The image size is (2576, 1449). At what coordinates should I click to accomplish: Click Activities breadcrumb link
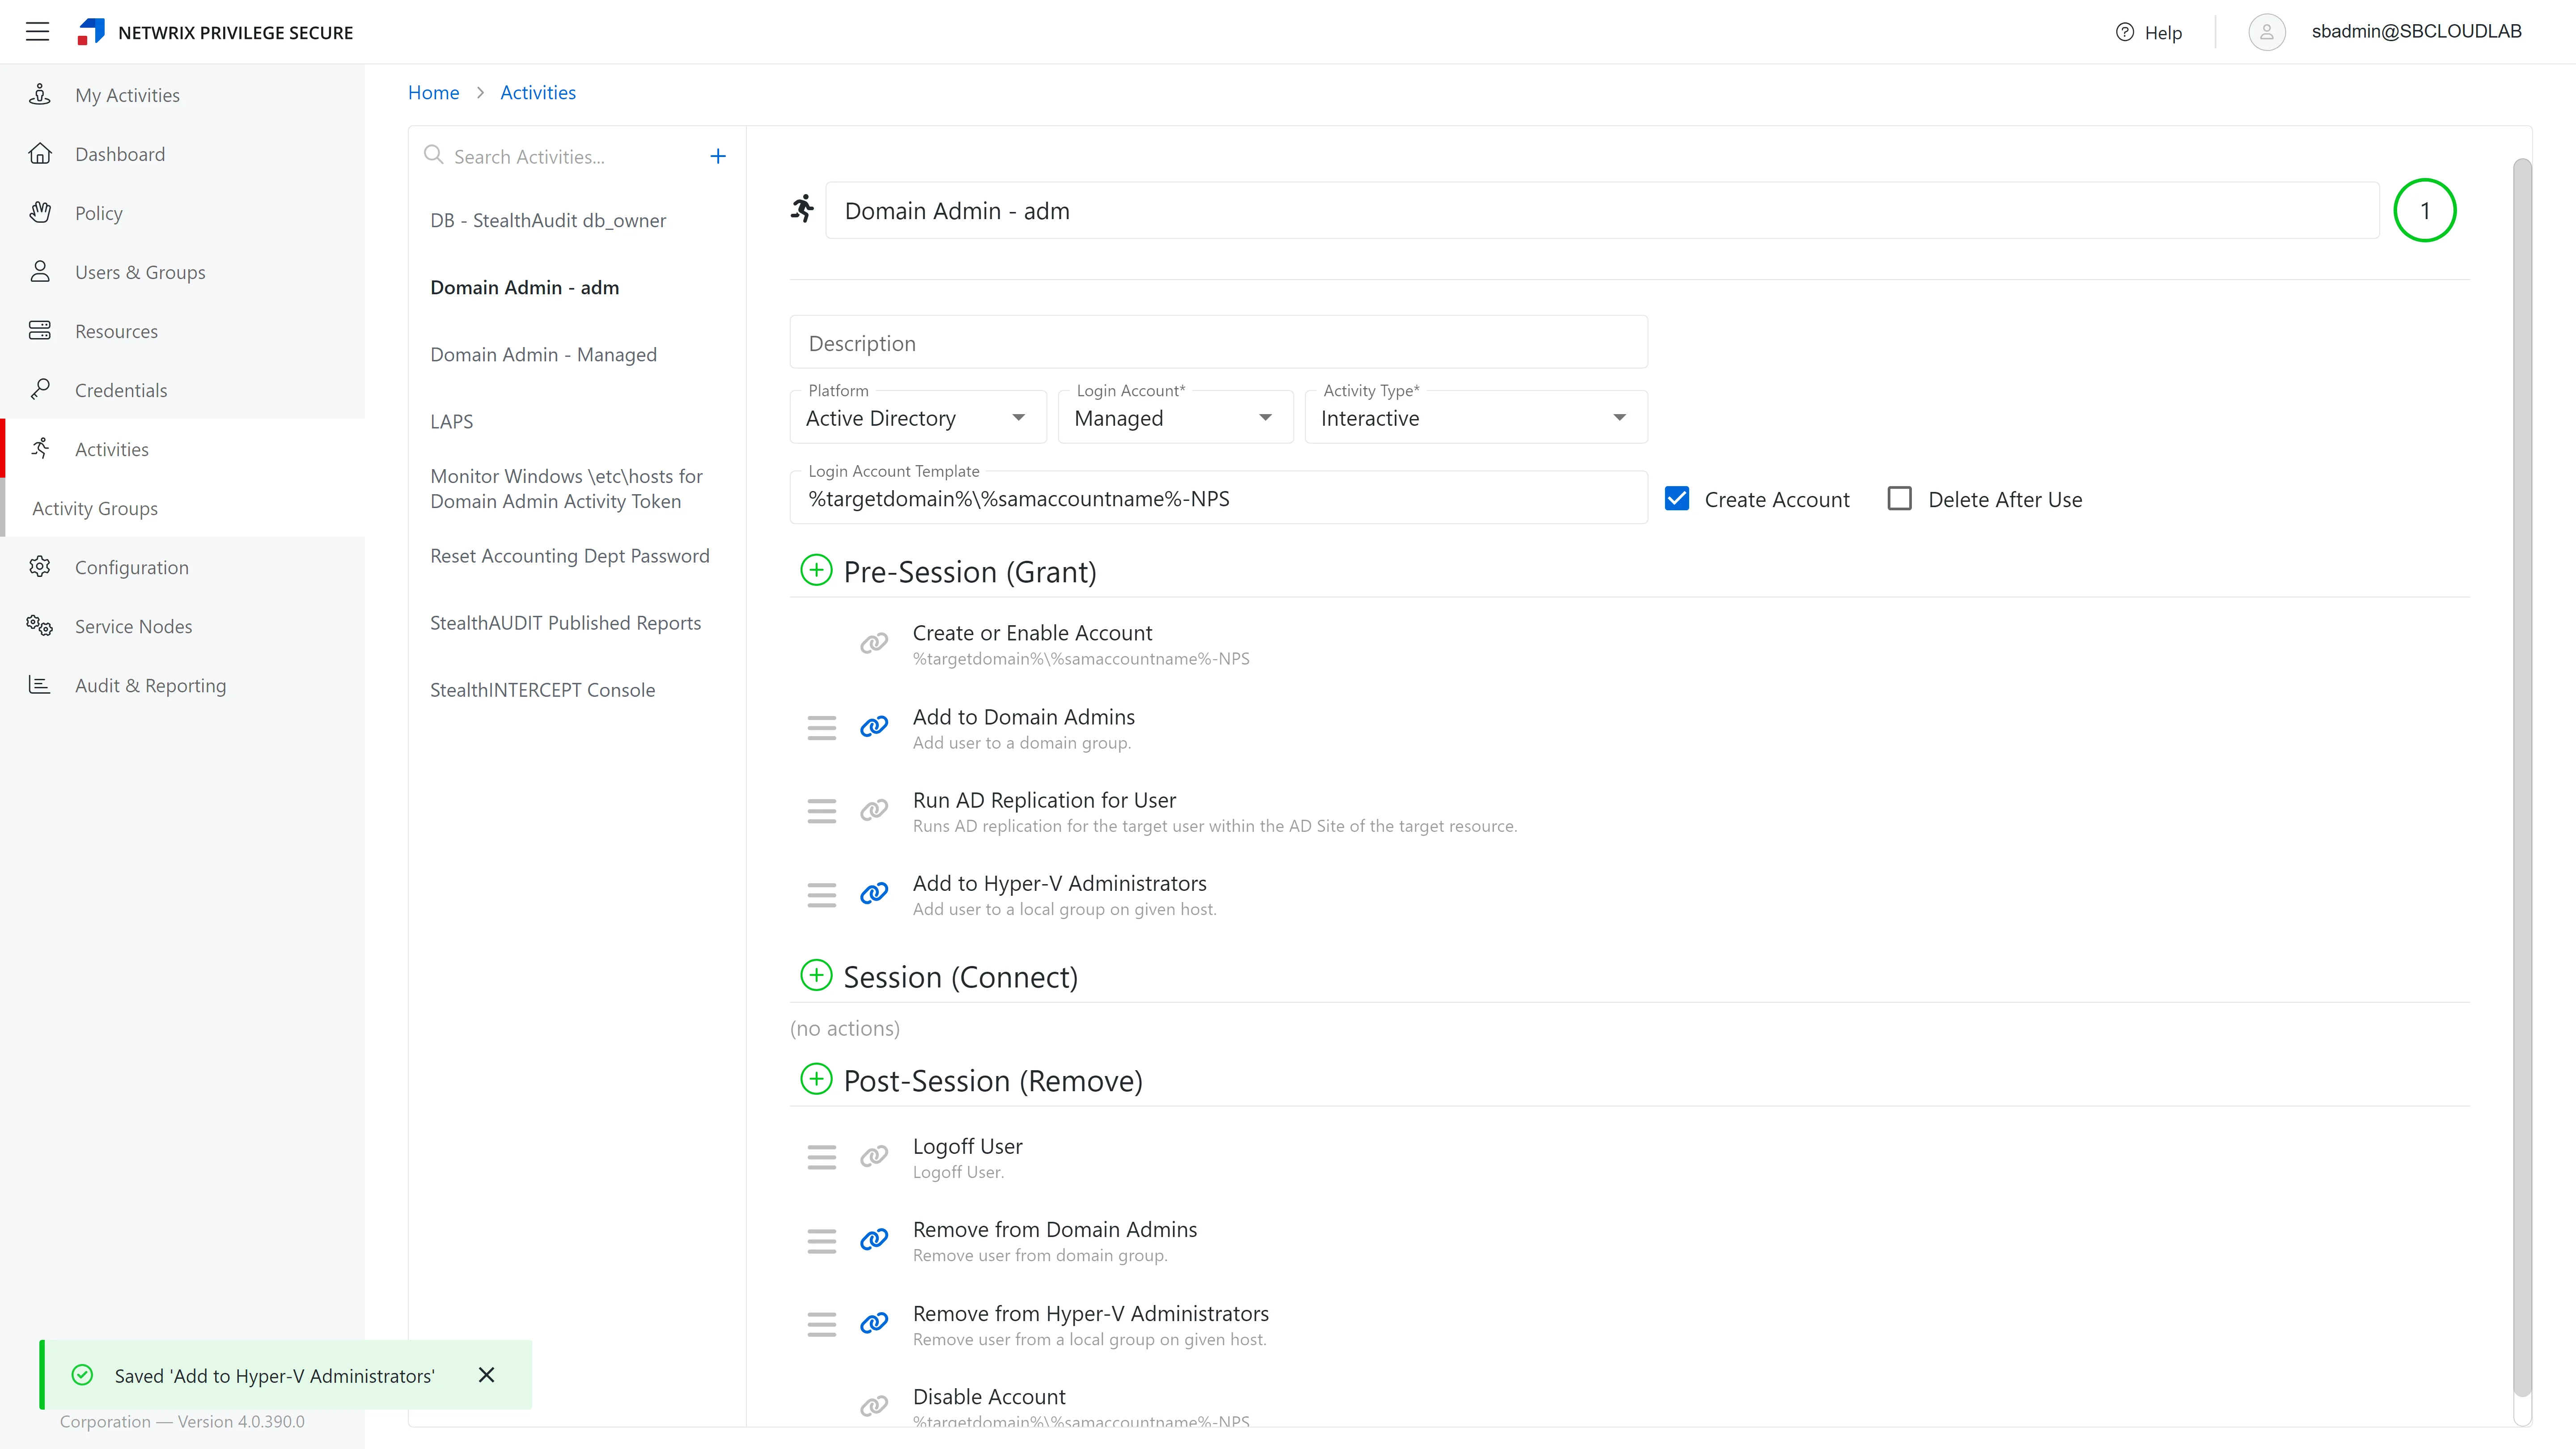[x=538, y=92]
